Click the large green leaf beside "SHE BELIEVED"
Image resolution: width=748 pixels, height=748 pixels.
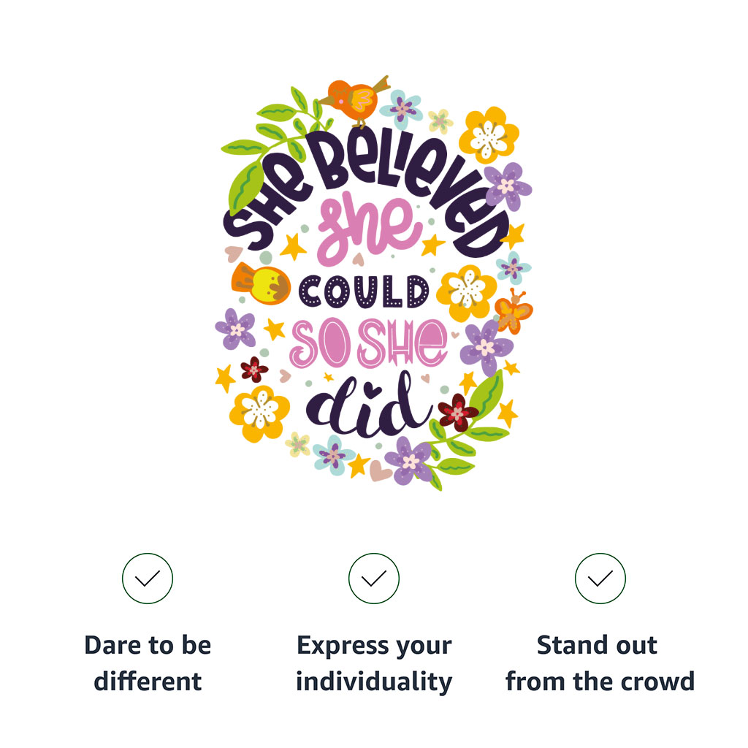pos(246,185)
